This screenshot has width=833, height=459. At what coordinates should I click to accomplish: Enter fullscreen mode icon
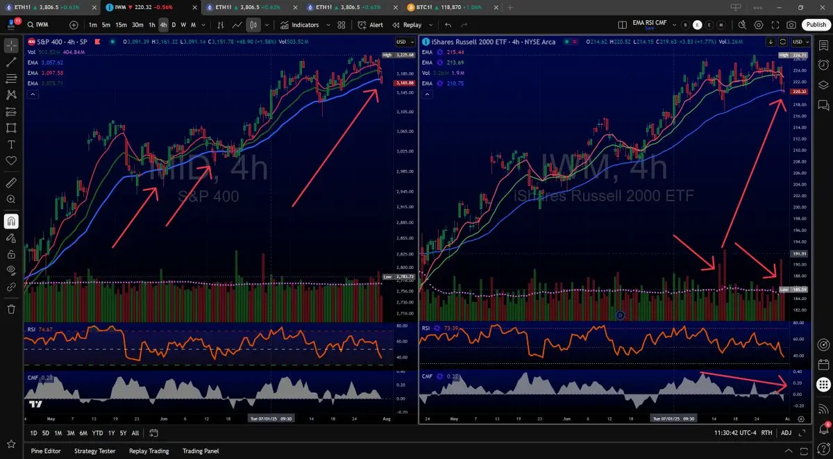(776, 25)
